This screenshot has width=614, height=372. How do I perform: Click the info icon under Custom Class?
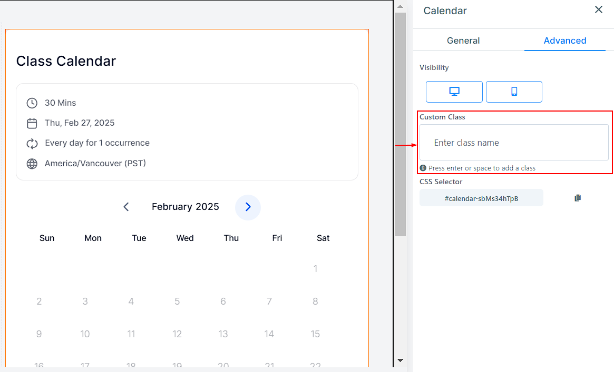423,168
